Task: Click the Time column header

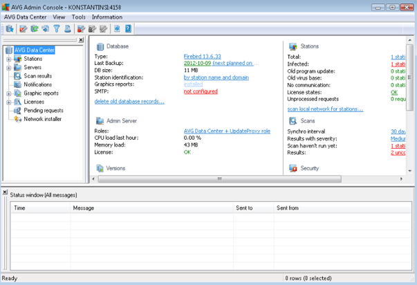Action: click(x=41, y=208)
